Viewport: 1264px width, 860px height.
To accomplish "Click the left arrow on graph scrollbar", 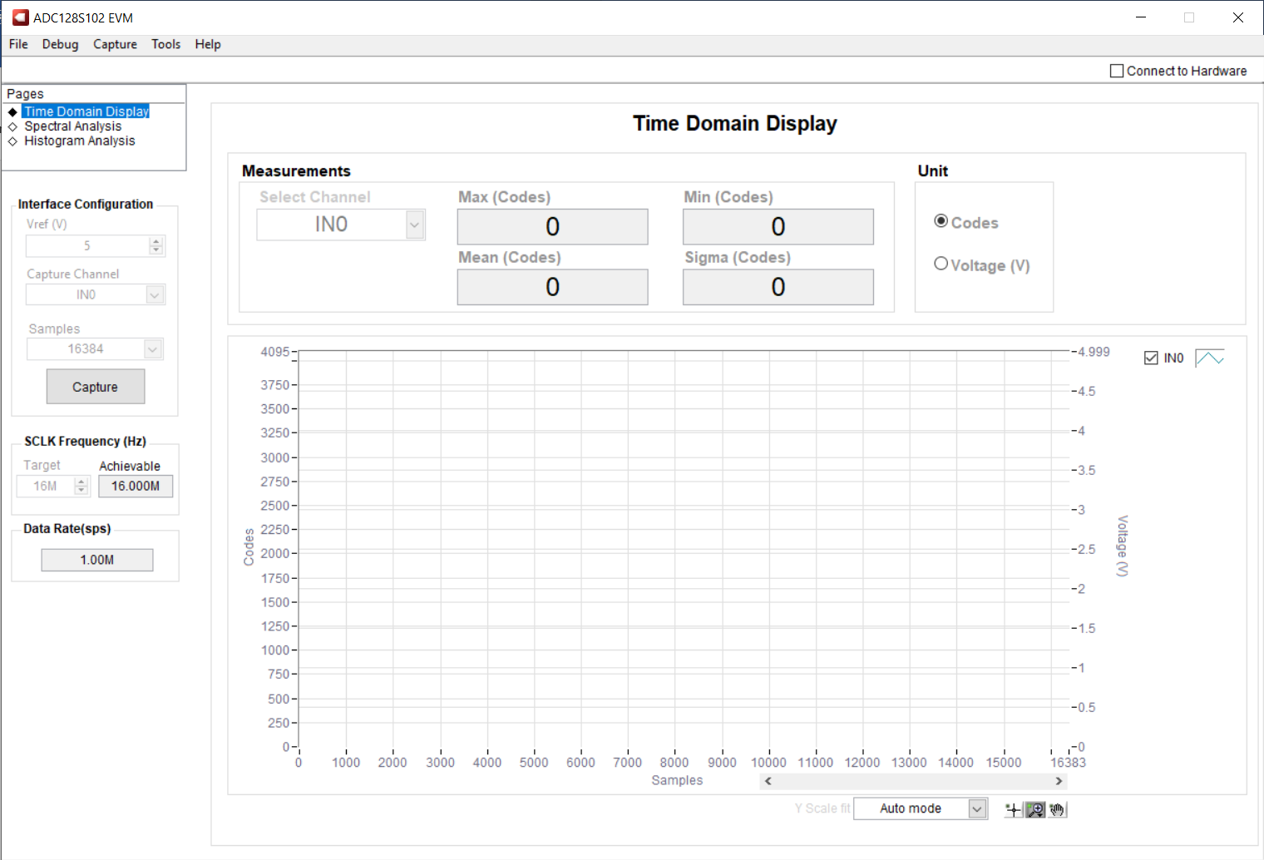I will (x=768, y=781).
